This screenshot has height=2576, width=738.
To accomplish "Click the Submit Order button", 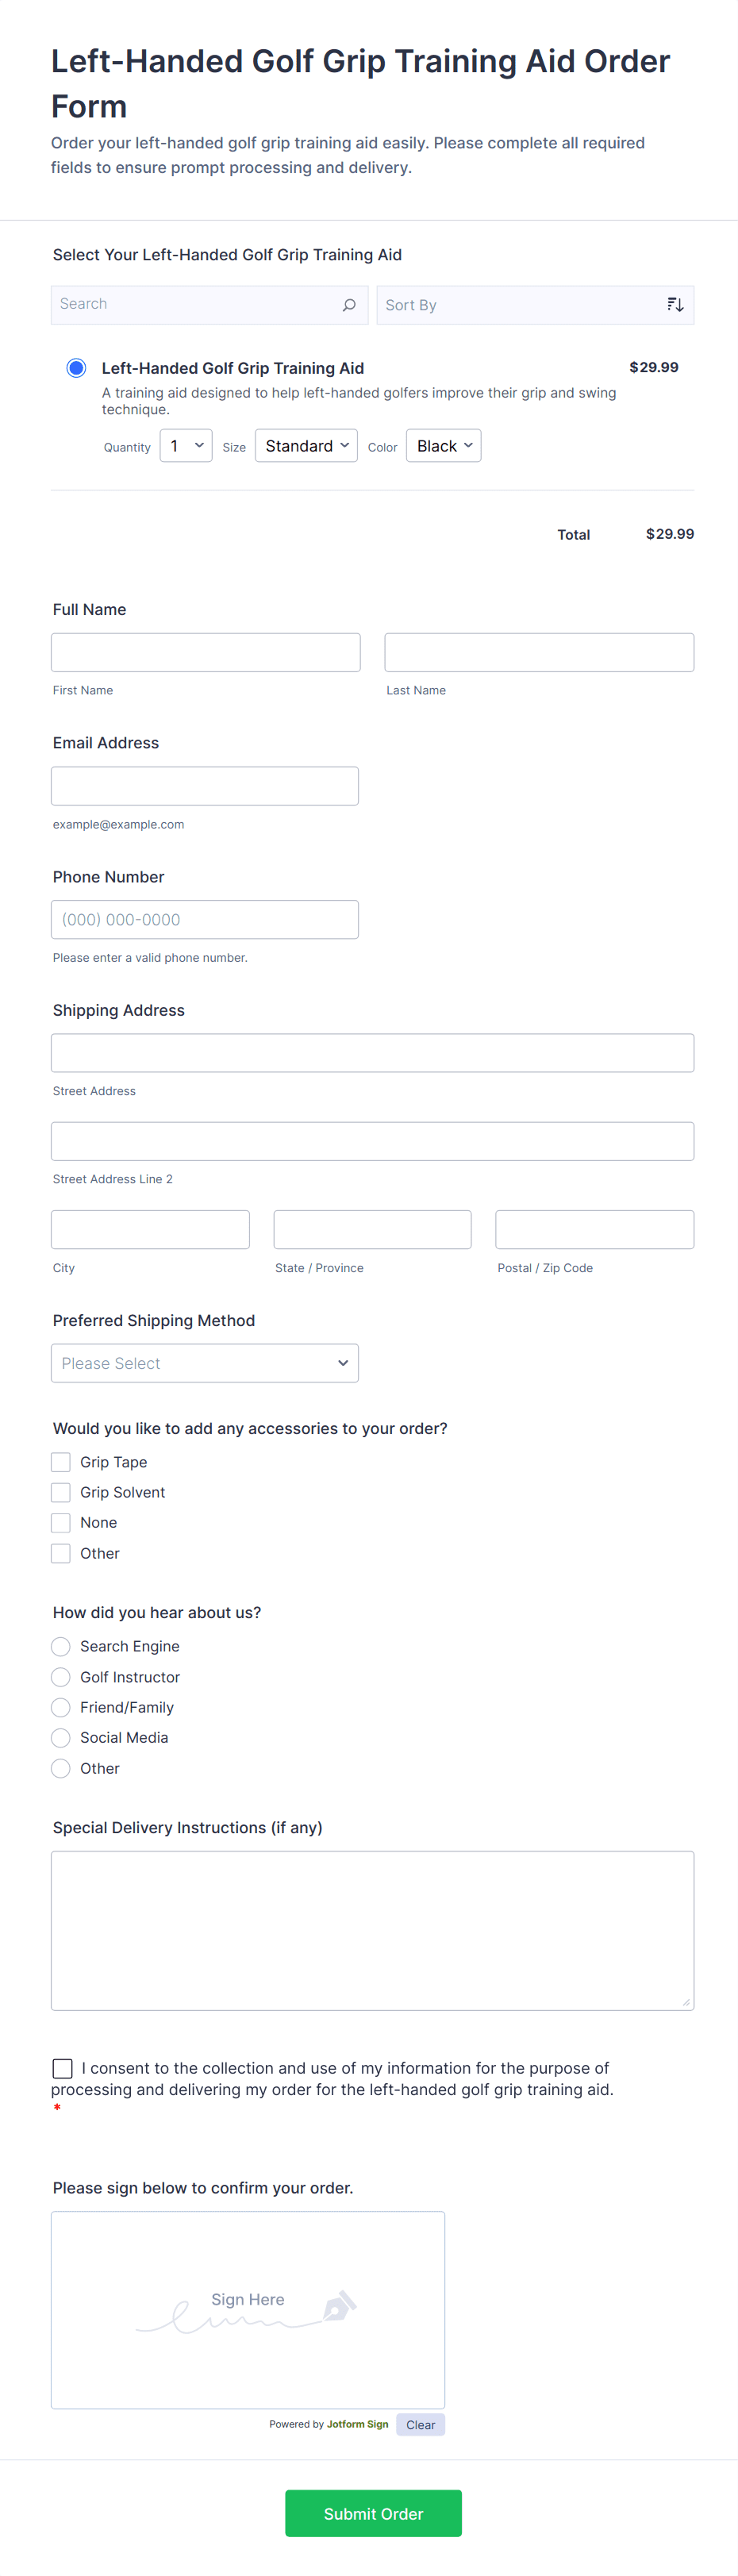I will tap(373, 2513).
